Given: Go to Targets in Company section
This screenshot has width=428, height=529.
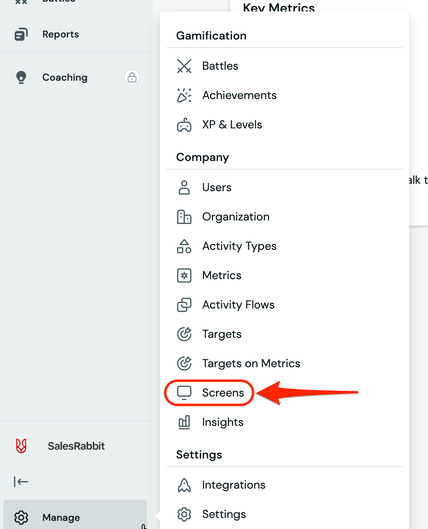Looking at the screenshot, I should [222, 334].
